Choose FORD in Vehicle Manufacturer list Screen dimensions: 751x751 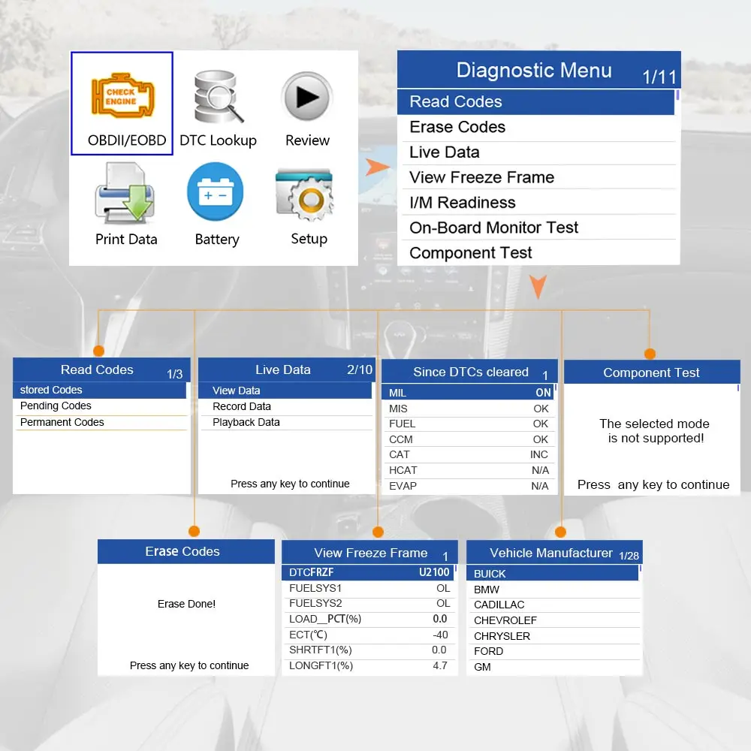click(555, 651)
